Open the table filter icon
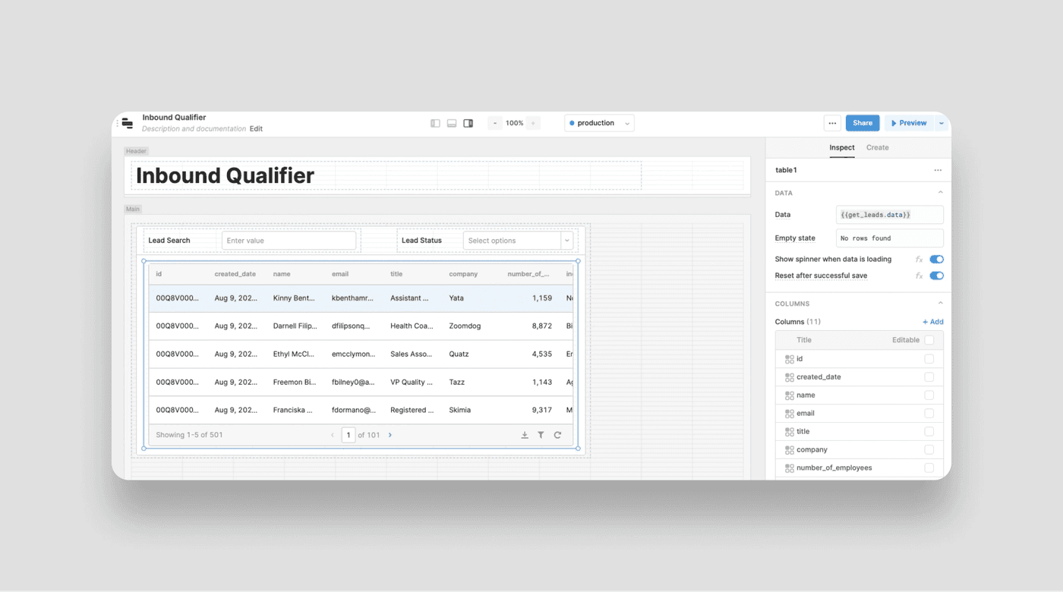Image resolution: width=1063 pixels, height=592 pixels. (541, 435)
